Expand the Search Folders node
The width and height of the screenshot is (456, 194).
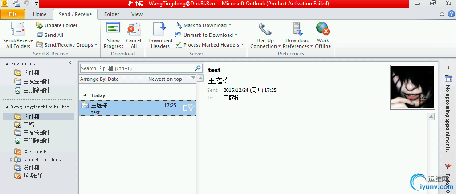tap(11, 159)
